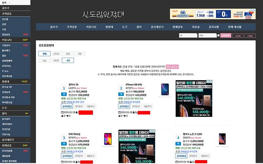Click 개통후기 under the V40 ThinQ listing
263x164 pixels.
point(90,156)
